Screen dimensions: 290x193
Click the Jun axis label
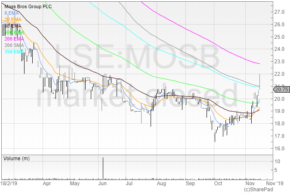coord(102,184)
